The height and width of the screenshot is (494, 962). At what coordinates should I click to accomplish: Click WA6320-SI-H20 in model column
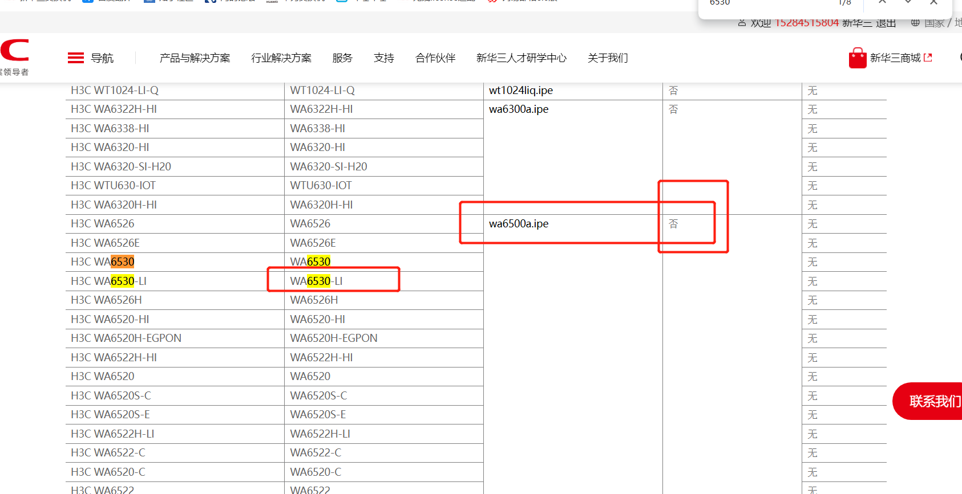tap(329, 167)
